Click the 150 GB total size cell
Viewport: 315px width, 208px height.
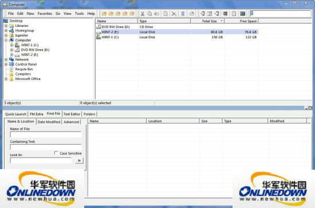click(217, 37)
